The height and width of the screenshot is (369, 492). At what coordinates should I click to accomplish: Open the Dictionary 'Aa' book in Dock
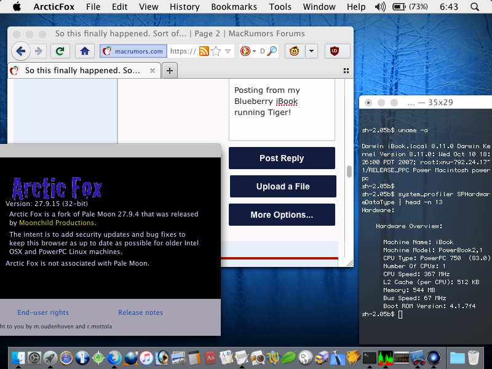[x=210, y=358]
